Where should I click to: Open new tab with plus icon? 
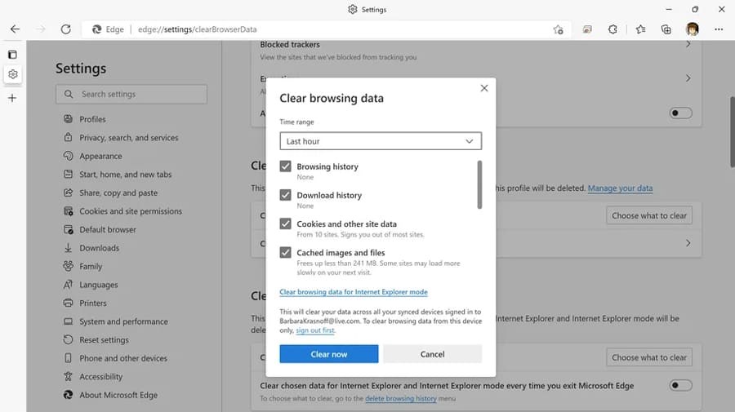pos(12,98)
